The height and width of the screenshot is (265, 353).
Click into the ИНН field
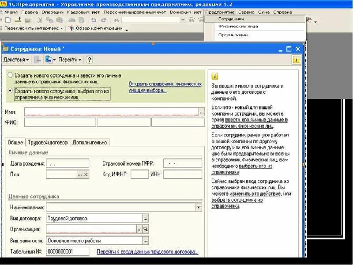[x=183, y=174]
